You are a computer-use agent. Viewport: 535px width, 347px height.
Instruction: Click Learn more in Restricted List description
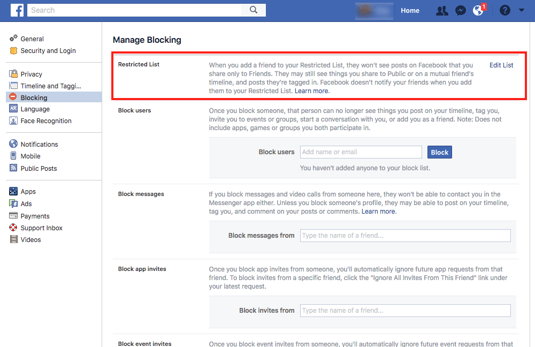(311, 91)
